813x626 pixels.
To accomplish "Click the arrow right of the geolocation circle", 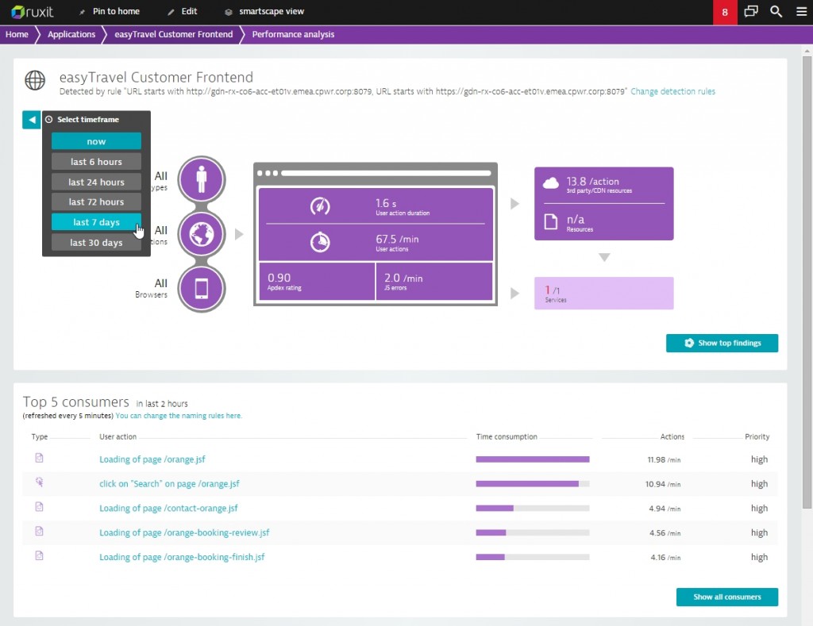I will click(239, 234).
